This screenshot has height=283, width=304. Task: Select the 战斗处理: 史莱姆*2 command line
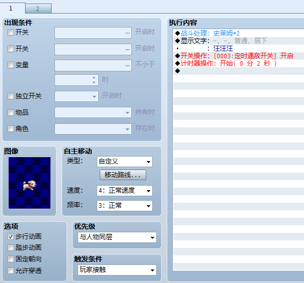(x=238, y=33)
